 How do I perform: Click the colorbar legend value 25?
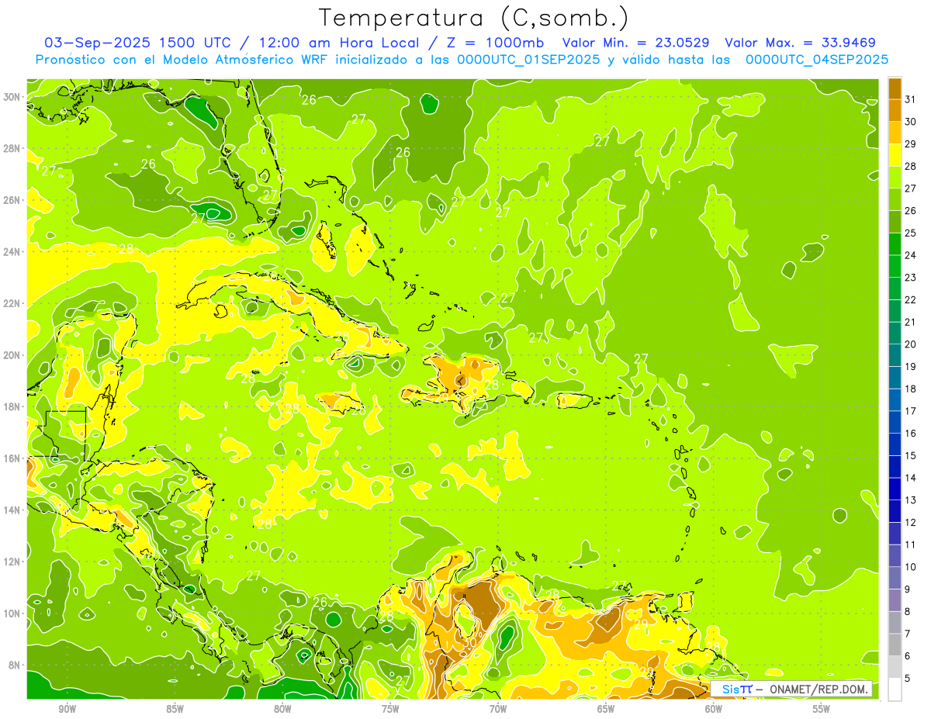[x=910, y=233]
